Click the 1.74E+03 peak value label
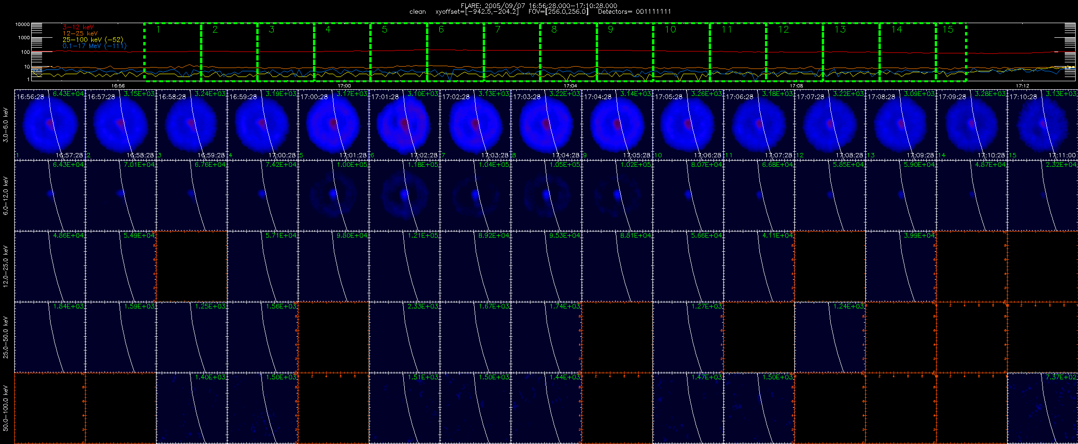1078x444 pixels. tap(565, 307)
